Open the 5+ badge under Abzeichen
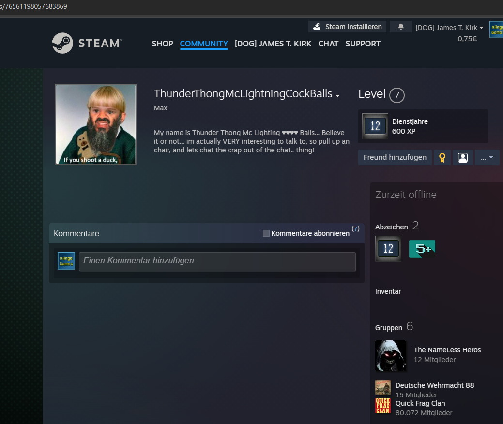Viewport: 503px width, 424px height. pyautogui.click(x=422, y=249)
